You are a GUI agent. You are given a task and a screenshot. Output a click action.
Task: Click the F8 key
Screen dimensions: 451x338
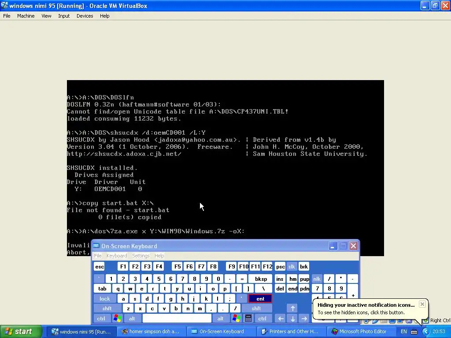[213, 266]
